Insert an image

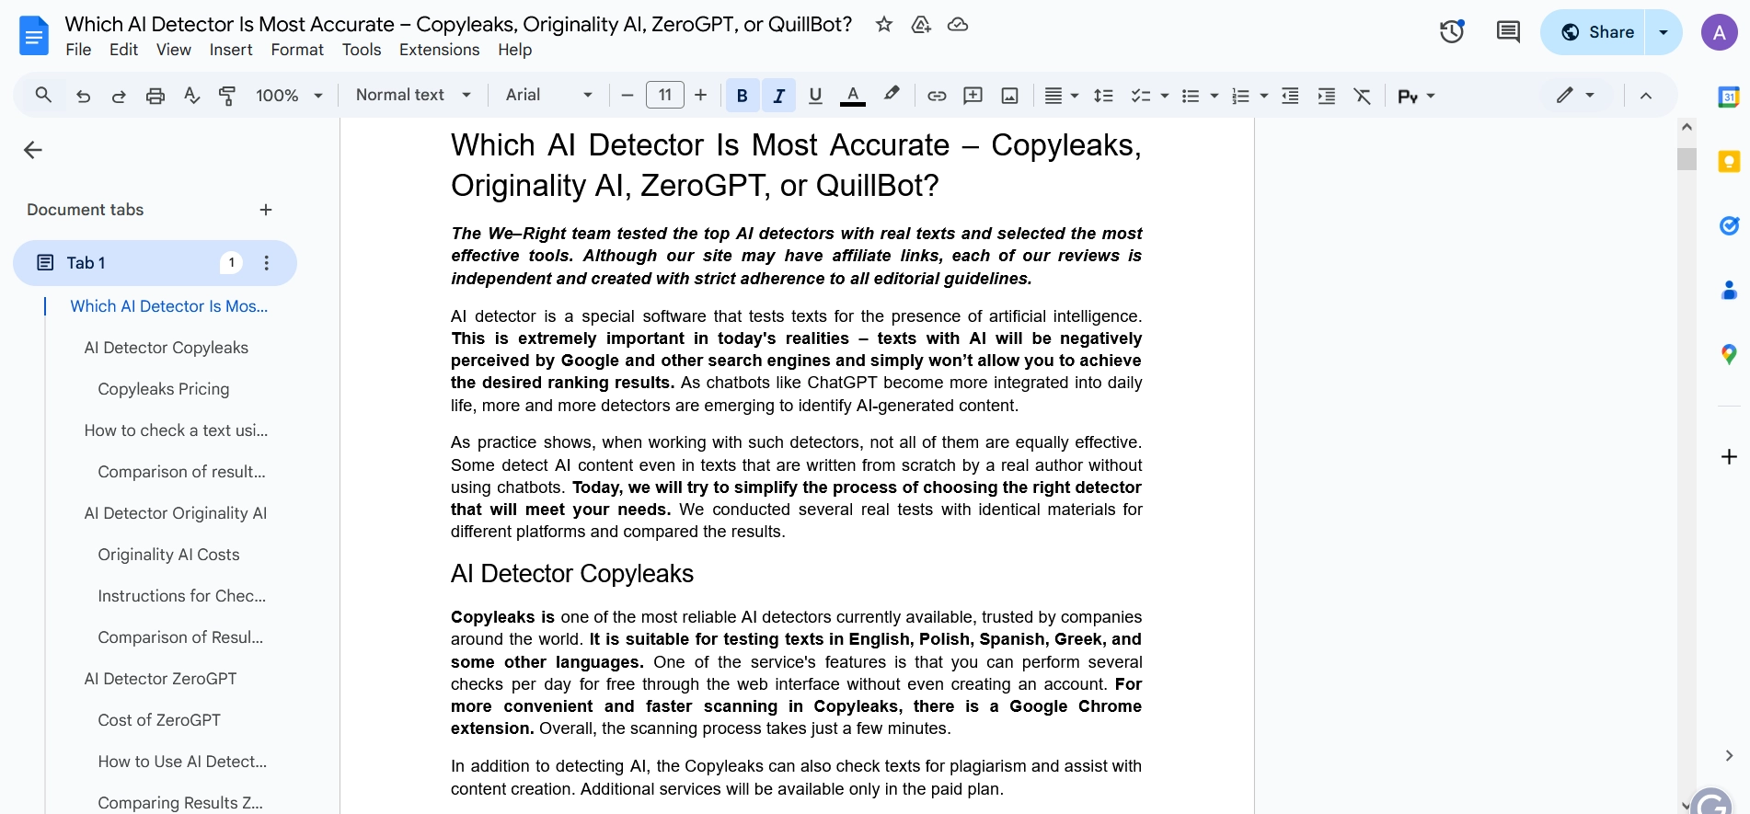(1009, 96)
